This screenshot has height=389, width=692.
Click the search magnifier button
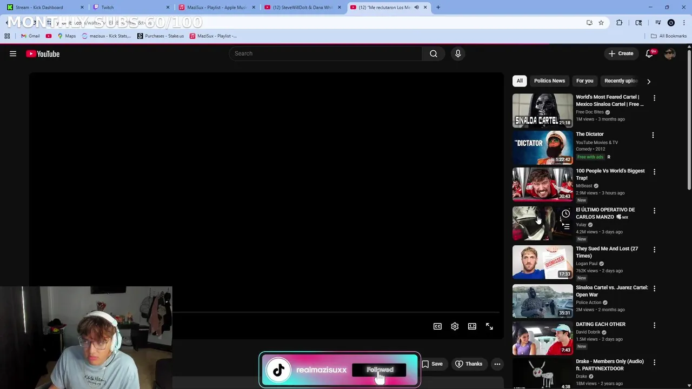(434, 53)
